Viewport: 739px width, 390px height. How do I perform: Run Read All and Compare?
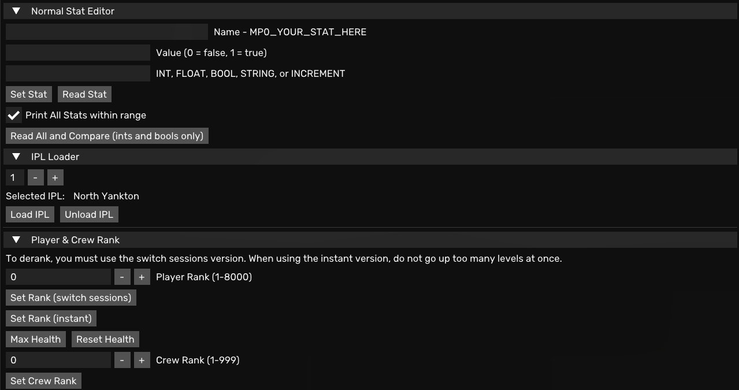click(x=107, y=136)
